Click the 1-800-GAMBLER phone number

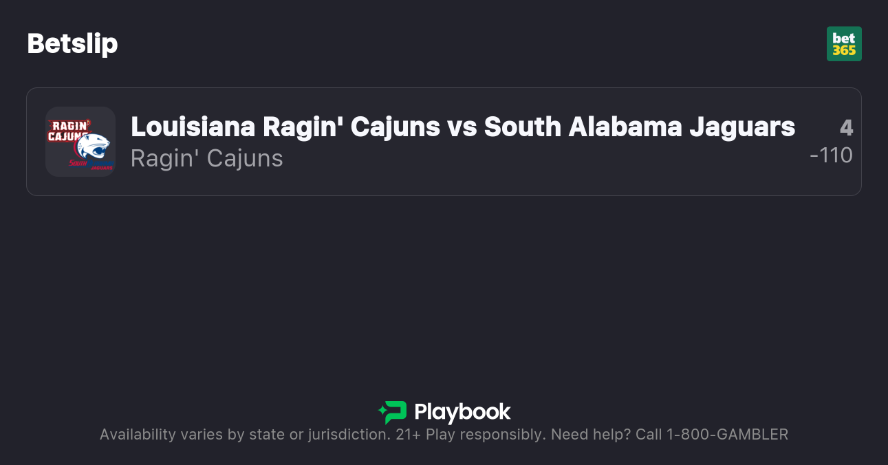point(727,435)
